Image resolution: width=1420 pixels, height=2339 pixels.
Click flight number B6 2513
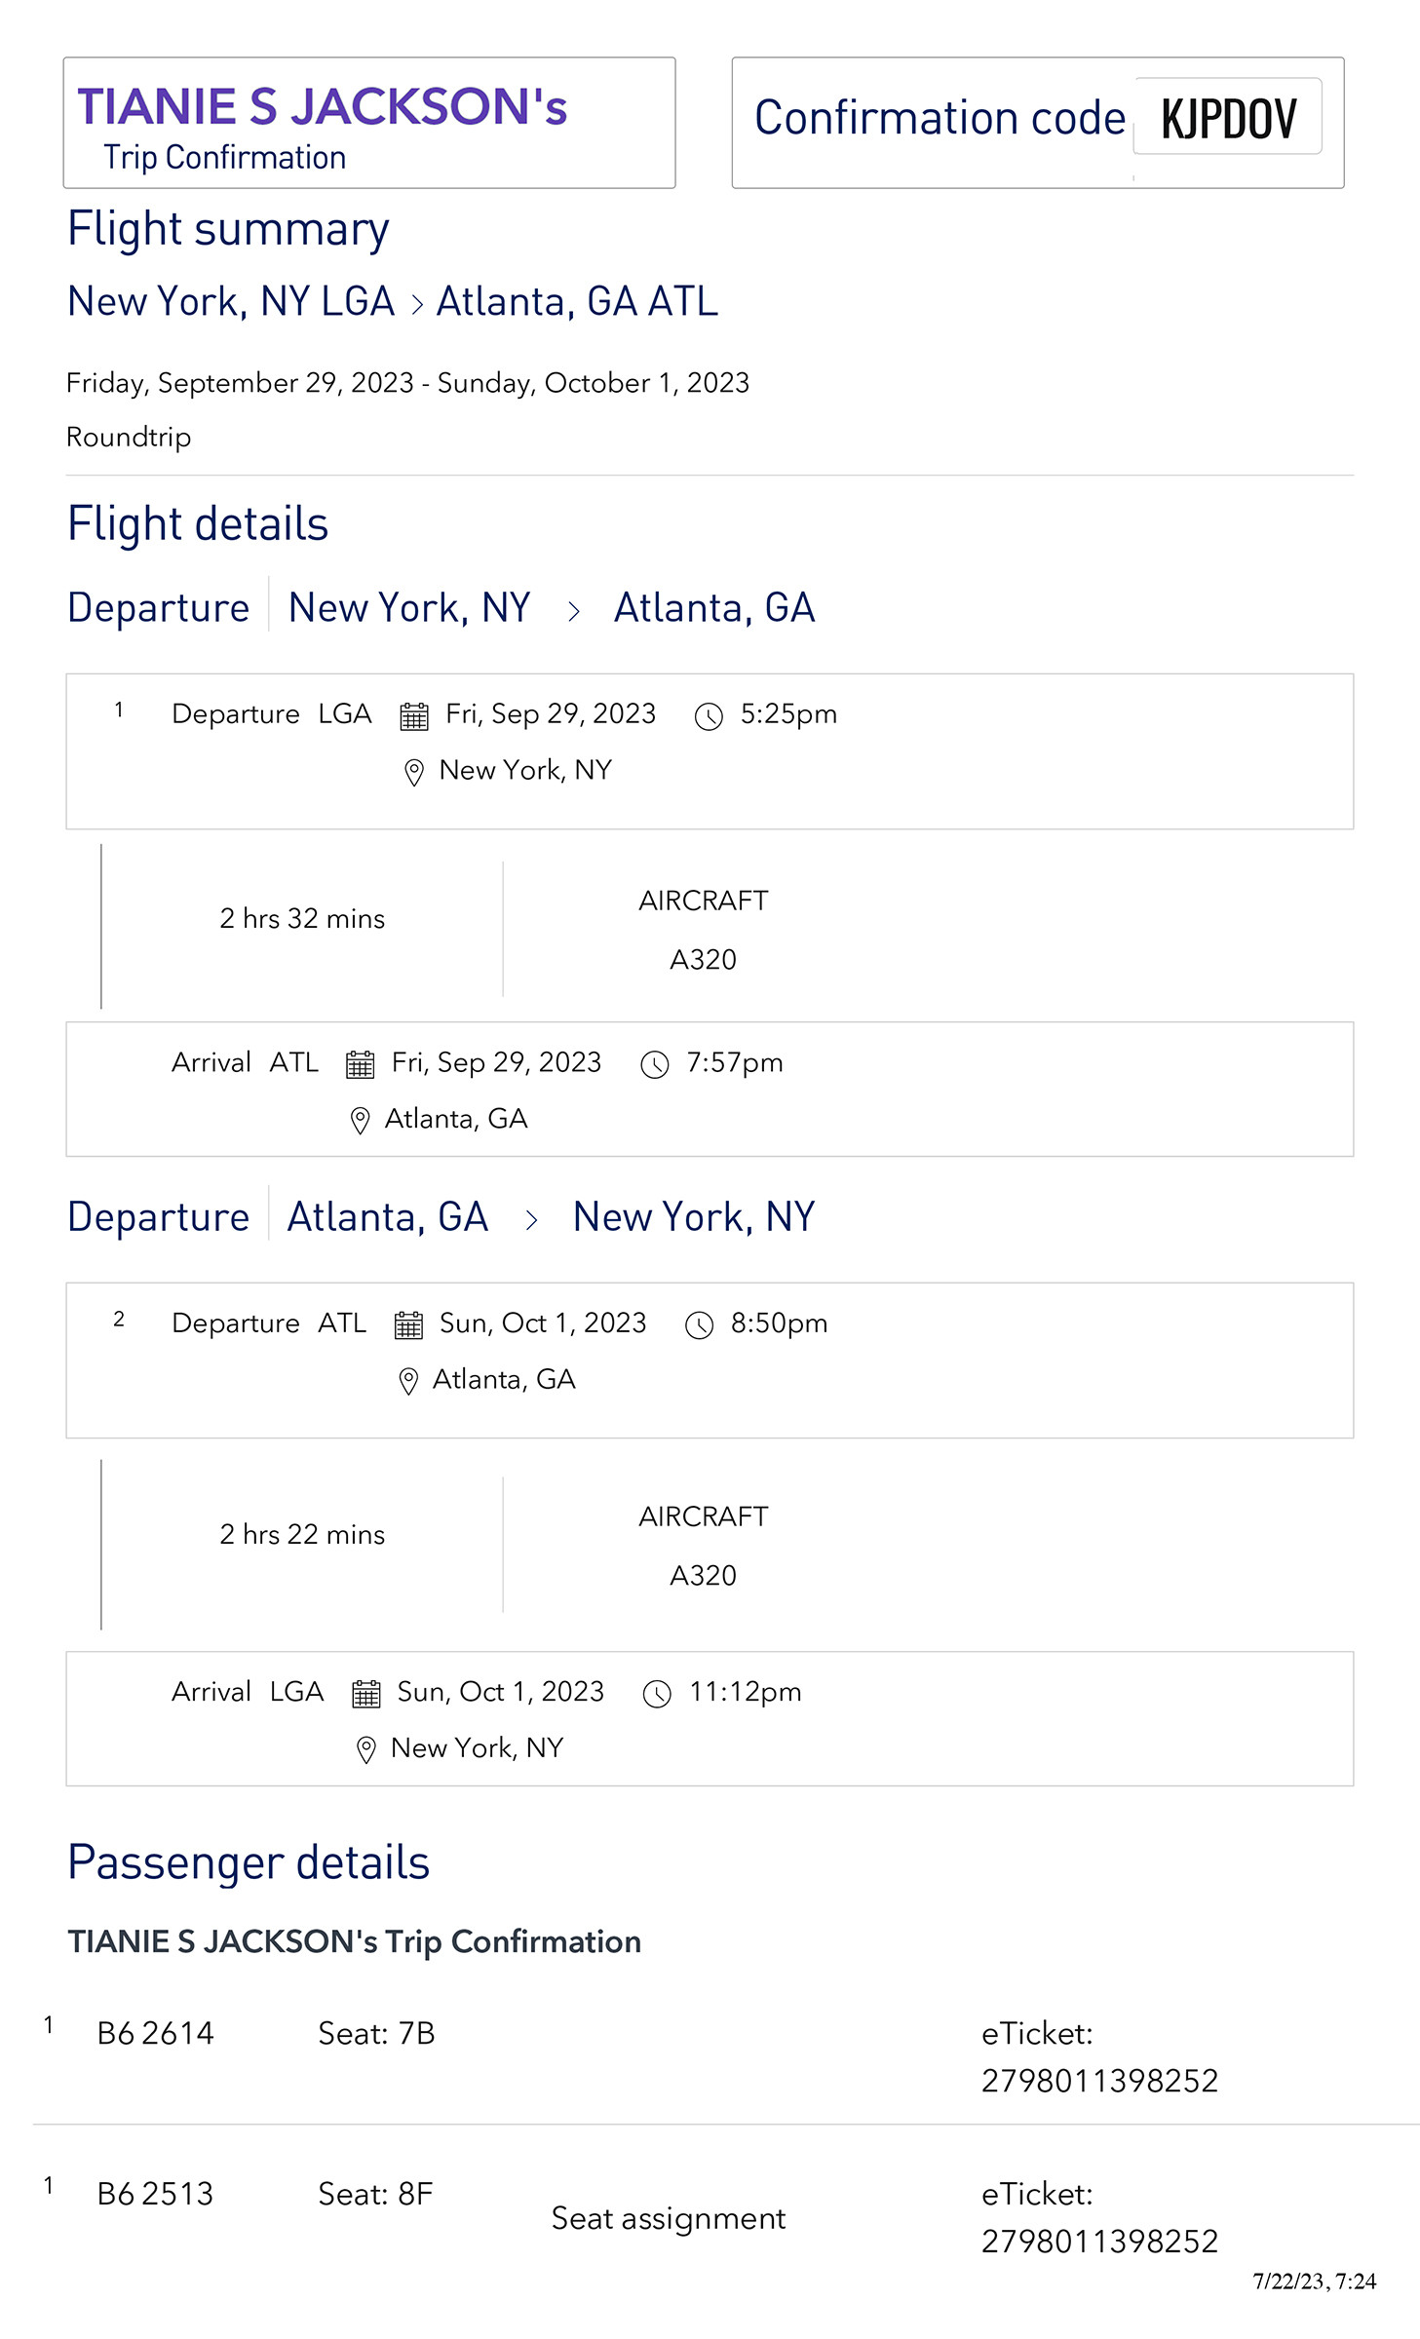[x=155, y=2194]
